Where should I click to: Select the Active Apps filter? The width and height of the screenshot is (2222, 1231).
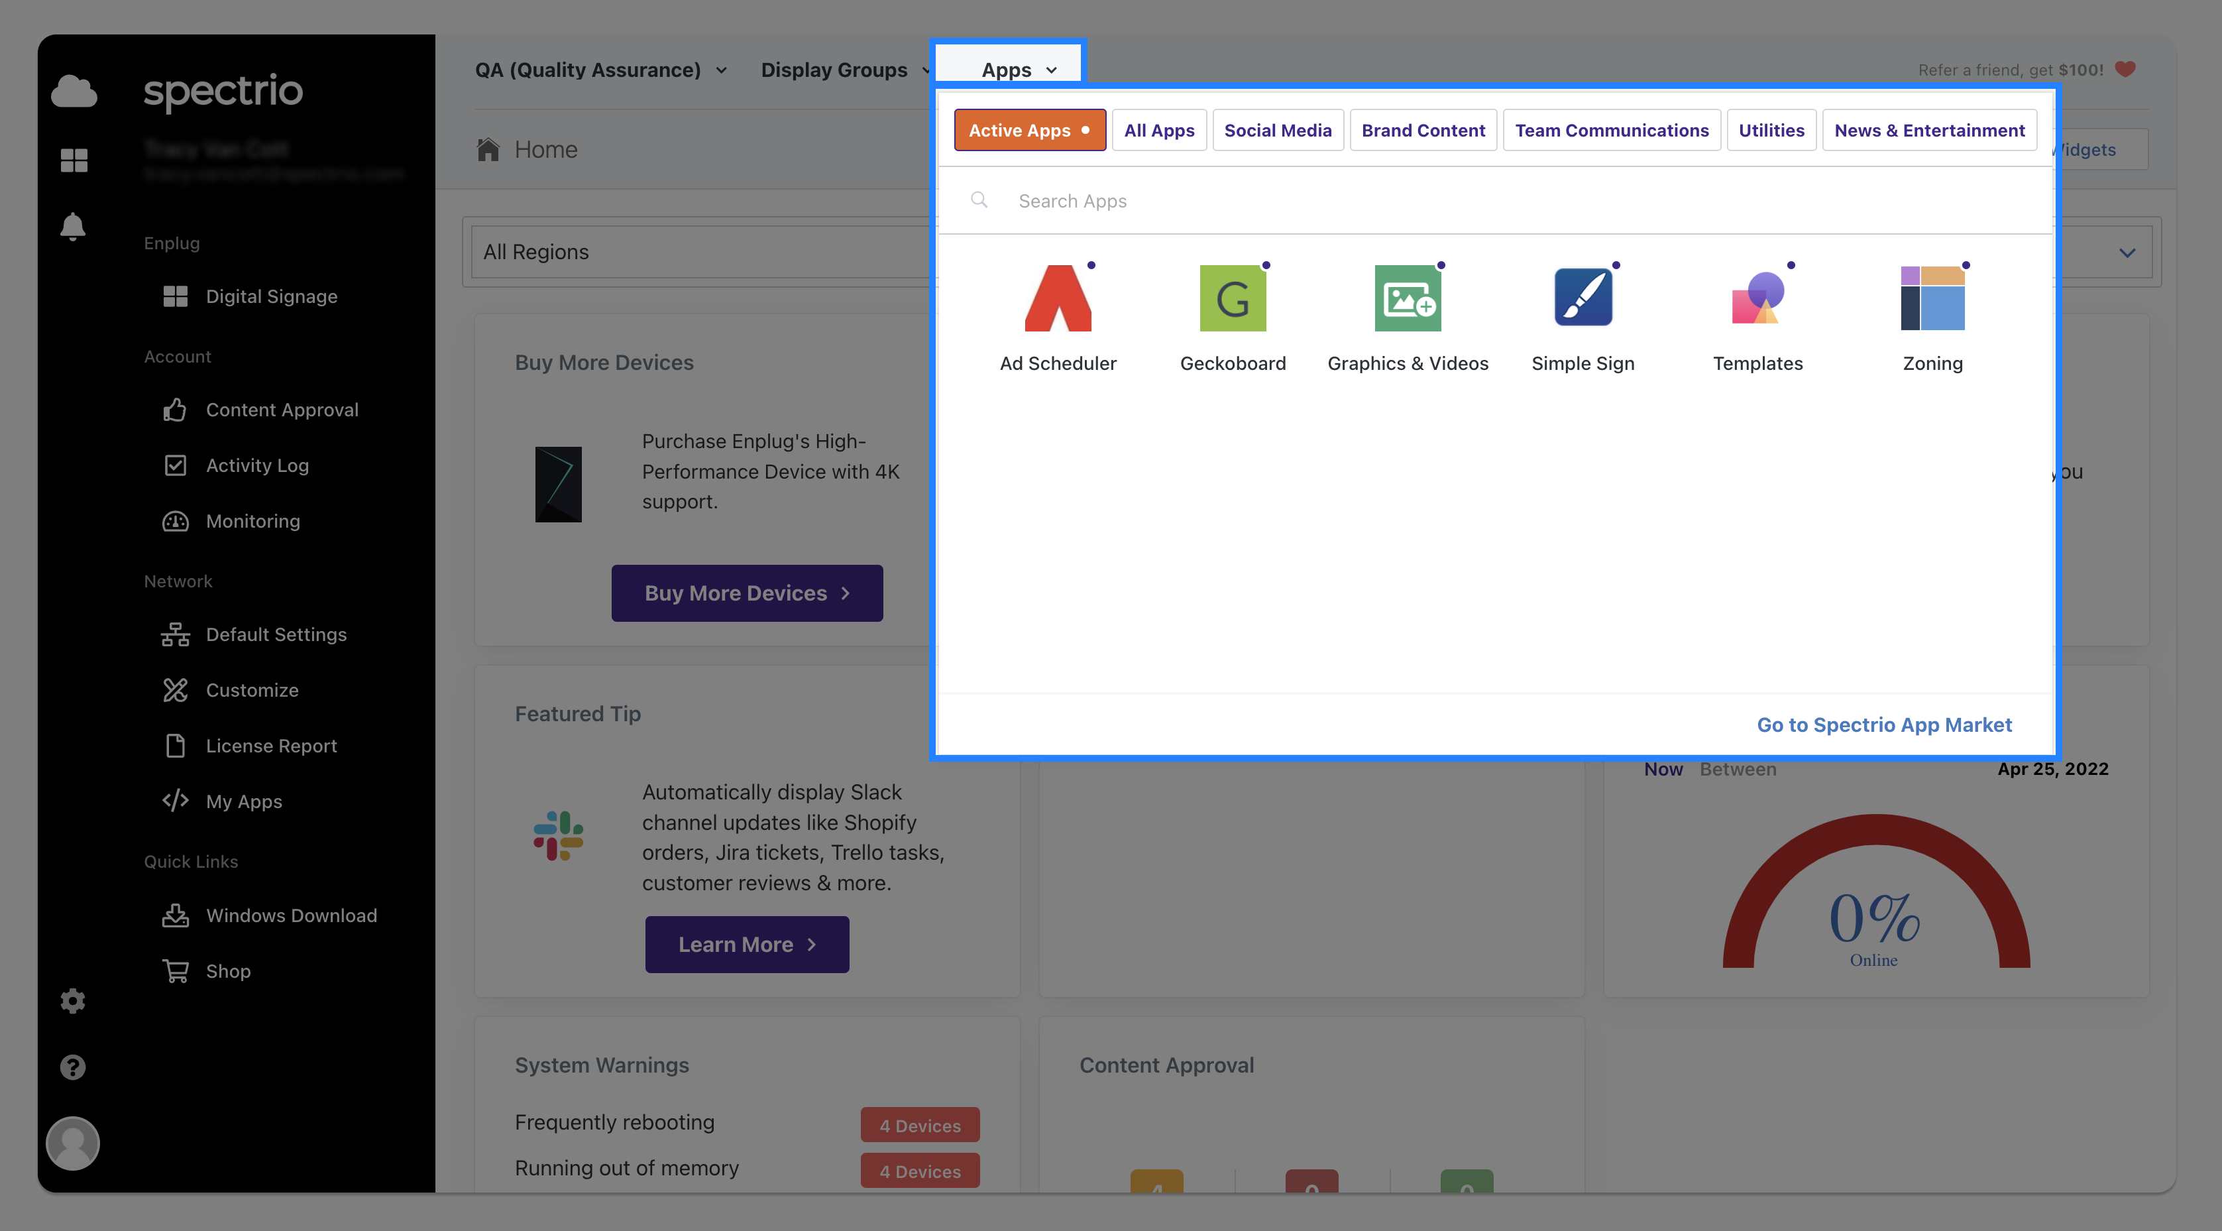[x=1030, y=131]
